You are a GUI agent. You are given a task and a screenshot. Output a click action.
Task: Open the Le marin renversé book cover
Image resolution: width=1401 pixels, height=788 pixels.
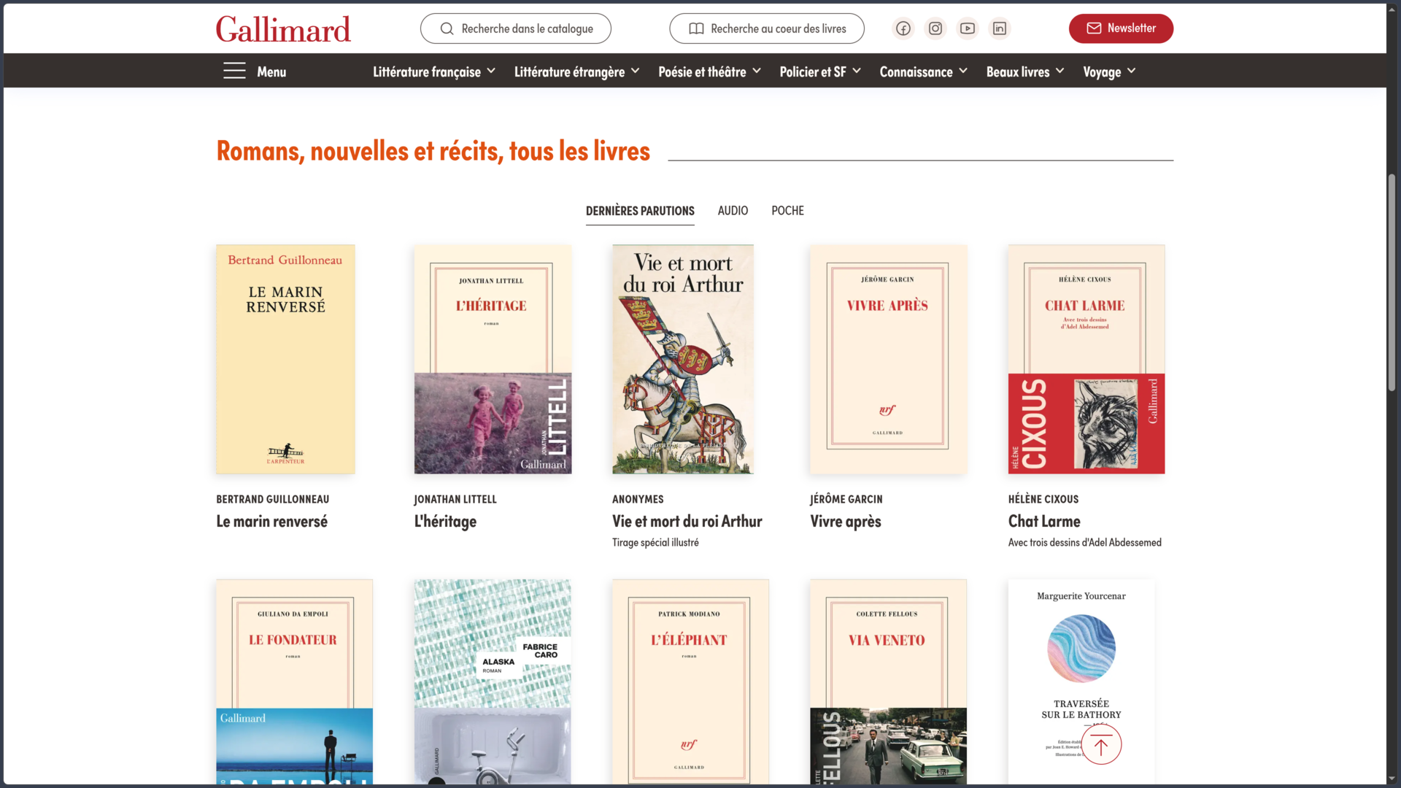285,359
